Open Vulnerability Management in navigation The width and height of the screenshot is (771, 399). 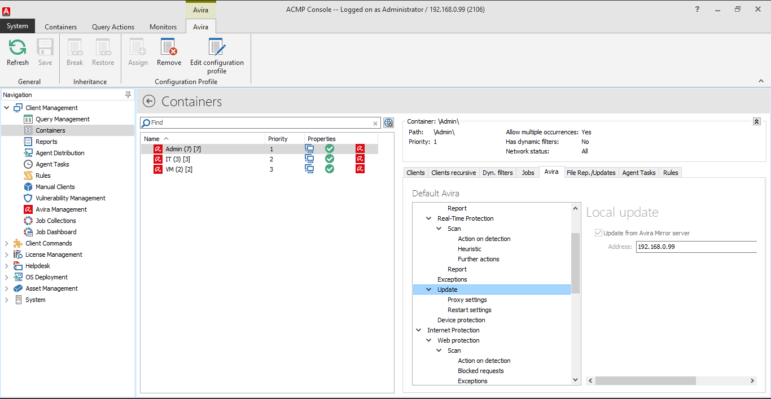[71, 198]
